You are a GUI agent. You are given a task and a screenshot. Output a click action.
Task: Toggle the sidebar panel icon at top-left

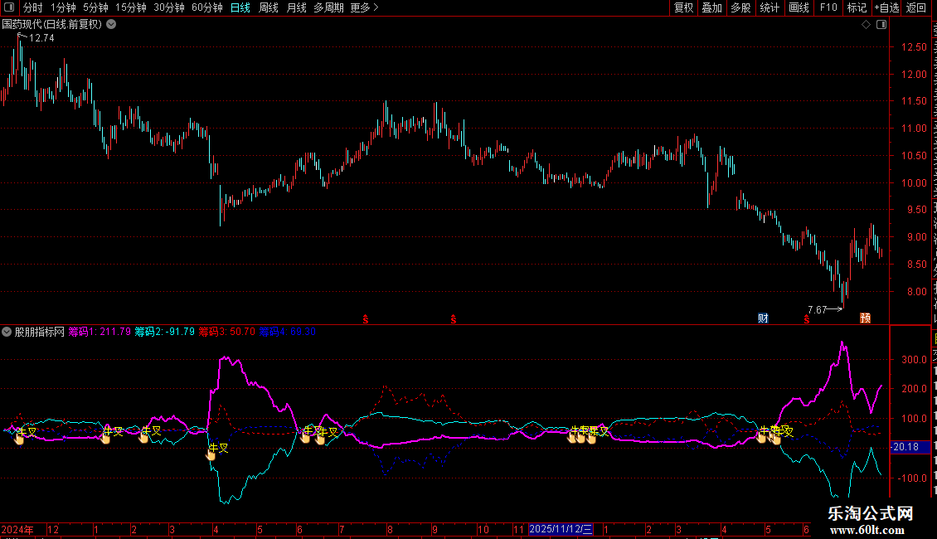(9, 7)
